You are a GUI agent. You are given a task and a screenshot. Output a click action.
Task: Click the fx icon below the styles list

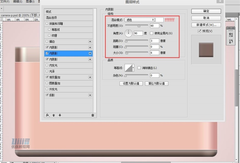[x=47, y=115]
